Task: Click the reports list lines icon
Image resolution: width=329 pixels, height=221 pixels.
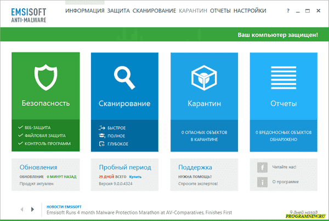Action: [283, 78]
